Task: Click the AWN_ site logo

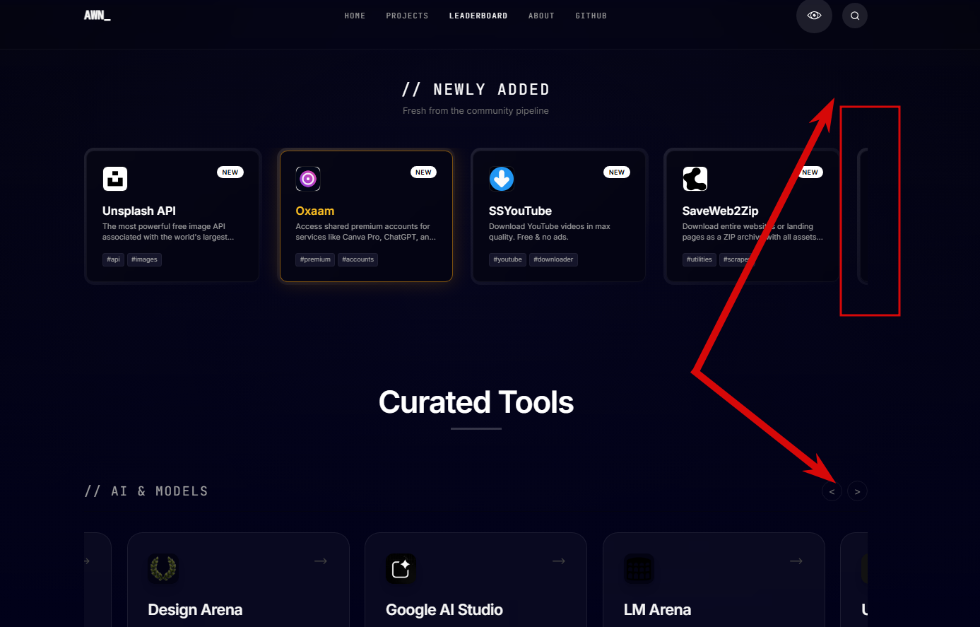Action: (98, 16)
